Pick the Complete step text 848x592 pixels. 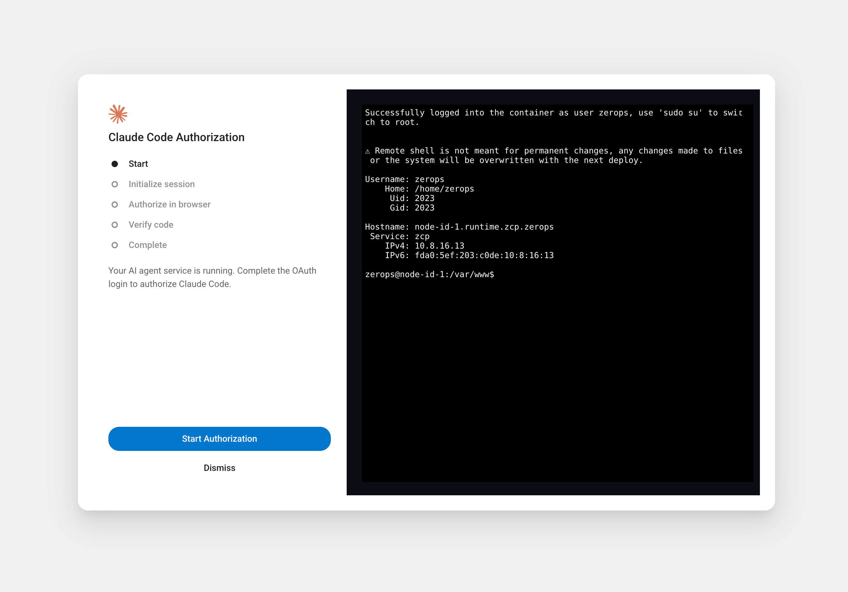click(148, 245)
